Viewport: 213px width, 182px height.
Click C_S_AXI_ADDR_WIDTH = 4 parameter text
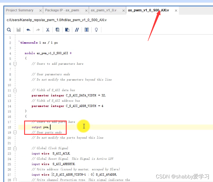84,106
